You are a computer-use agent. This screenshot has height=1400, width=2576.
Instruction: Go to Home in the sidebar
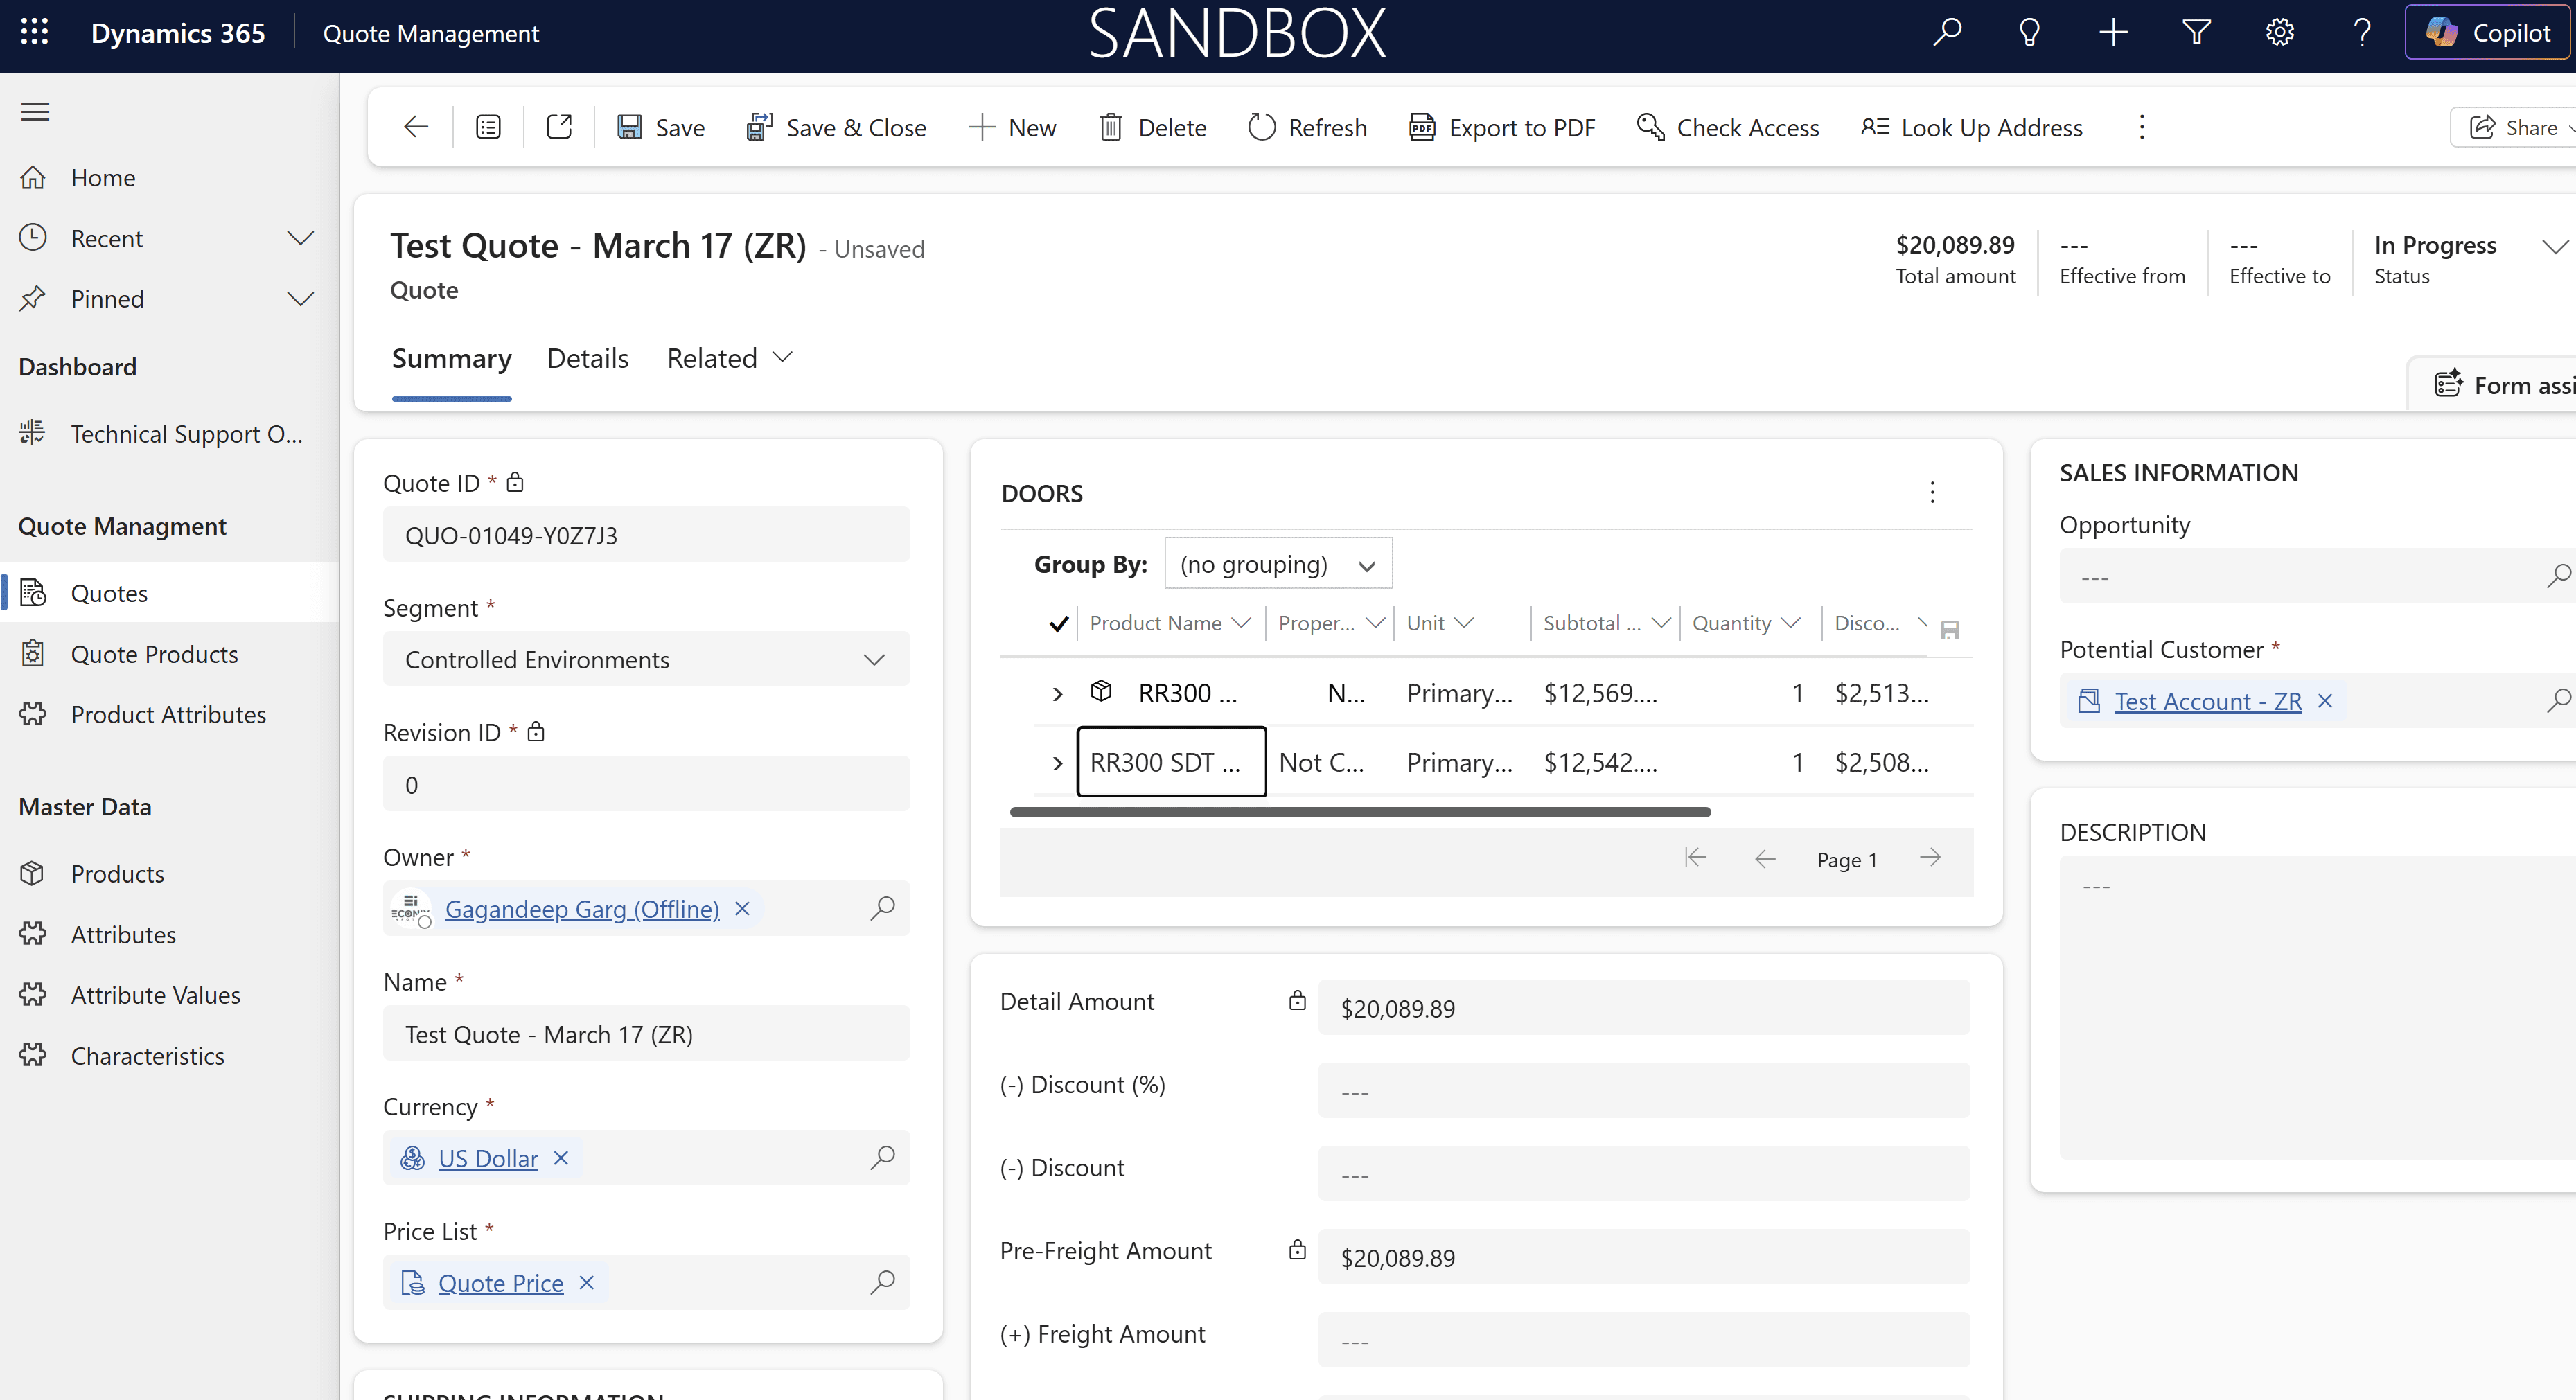tap(169, 177)
